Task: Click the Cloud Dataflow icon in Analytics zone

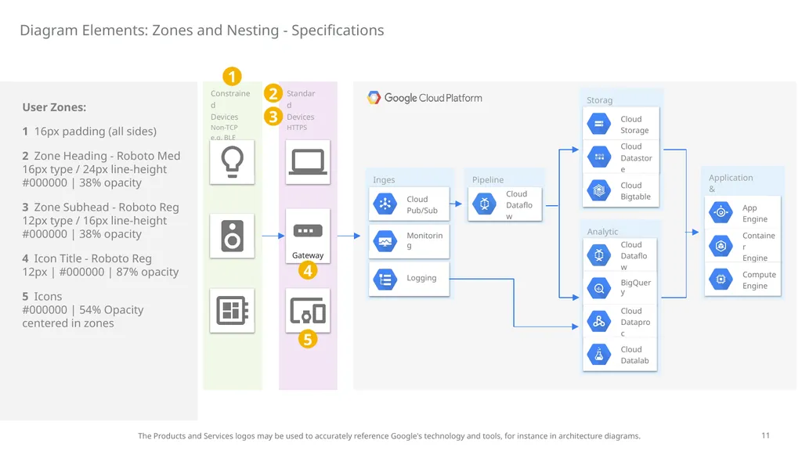Action: tap(599, 254)
